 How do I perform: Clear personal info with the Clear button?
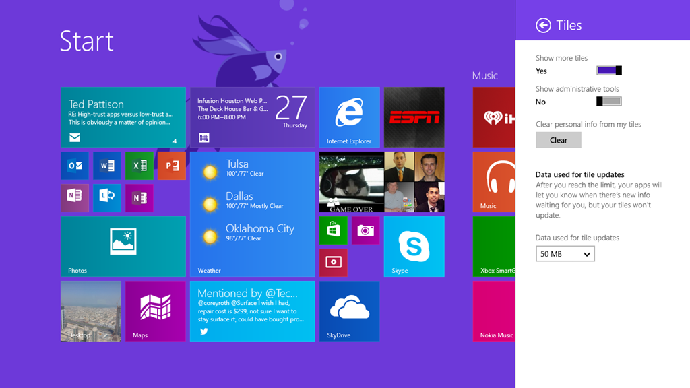[x=559, y=140]
